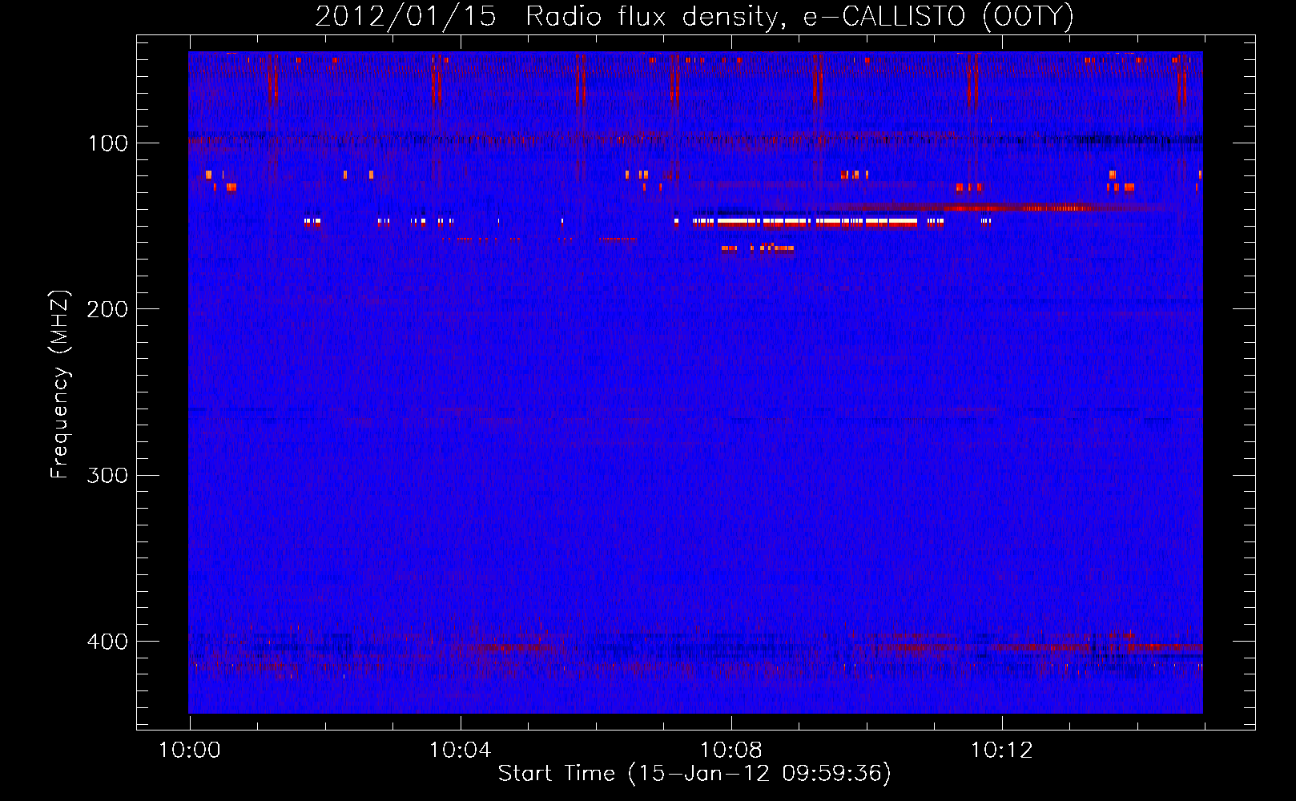The width and height of the screenshot is (1296, 801).
Task: Click the '300' frequency tick label
Action: [x=107, y=476]
